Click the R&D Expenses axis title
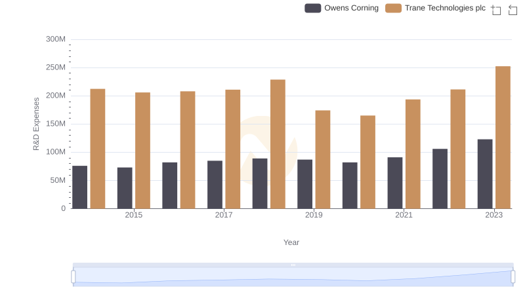Screen dimensions: 525x302 tap(37, 124)
